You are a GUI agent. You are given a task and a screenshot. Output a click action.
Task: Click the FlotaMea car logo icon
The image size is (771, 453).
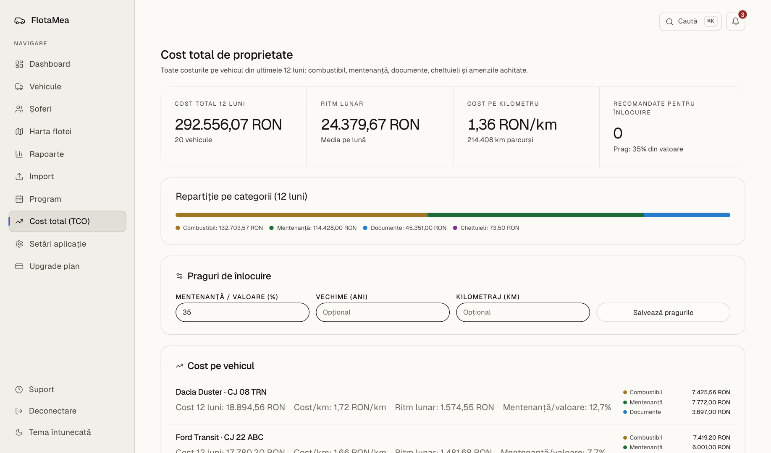(x=20, y=21)
